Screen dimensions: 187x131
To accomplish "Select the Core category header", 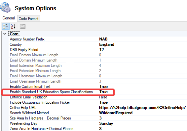I will click(x=14, y=34).
